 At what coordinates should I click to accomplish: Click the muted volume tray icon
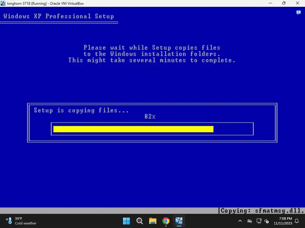(x=267, y=221)
